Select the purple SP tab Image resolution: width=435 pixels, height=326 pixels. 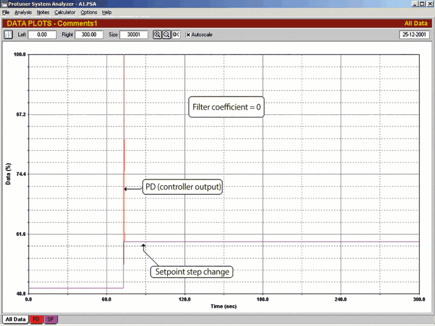(x=50, y=320)
